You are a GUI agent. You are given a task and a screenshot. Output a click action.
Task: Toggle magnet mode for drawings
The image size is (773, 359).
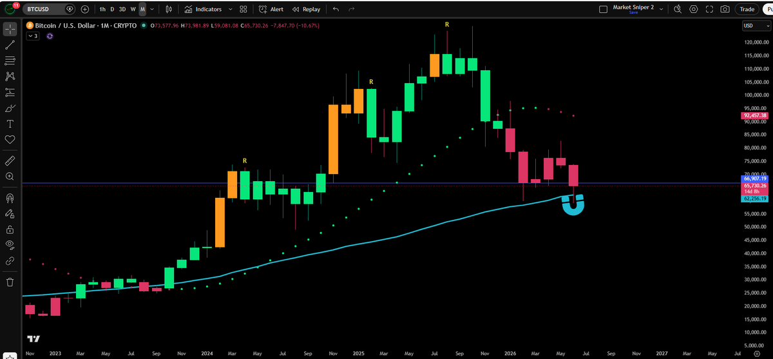click(x=10, y=197)
